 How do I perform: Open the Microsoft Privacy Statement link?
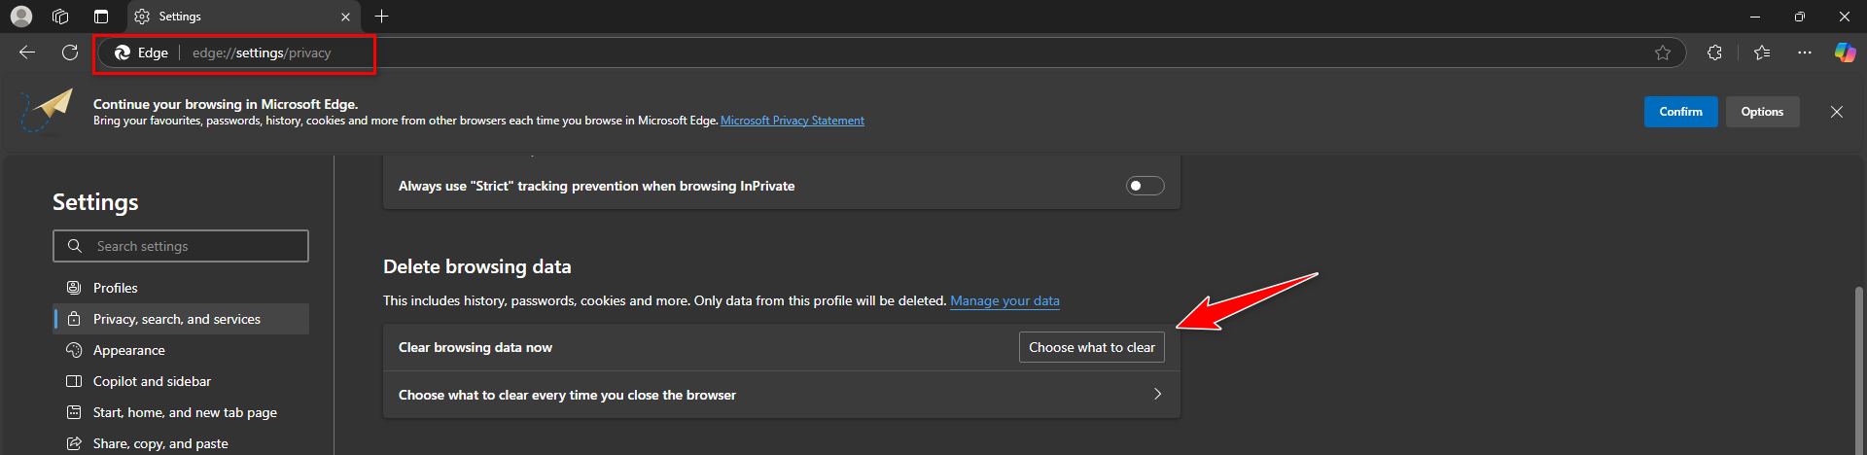point(792,121)
